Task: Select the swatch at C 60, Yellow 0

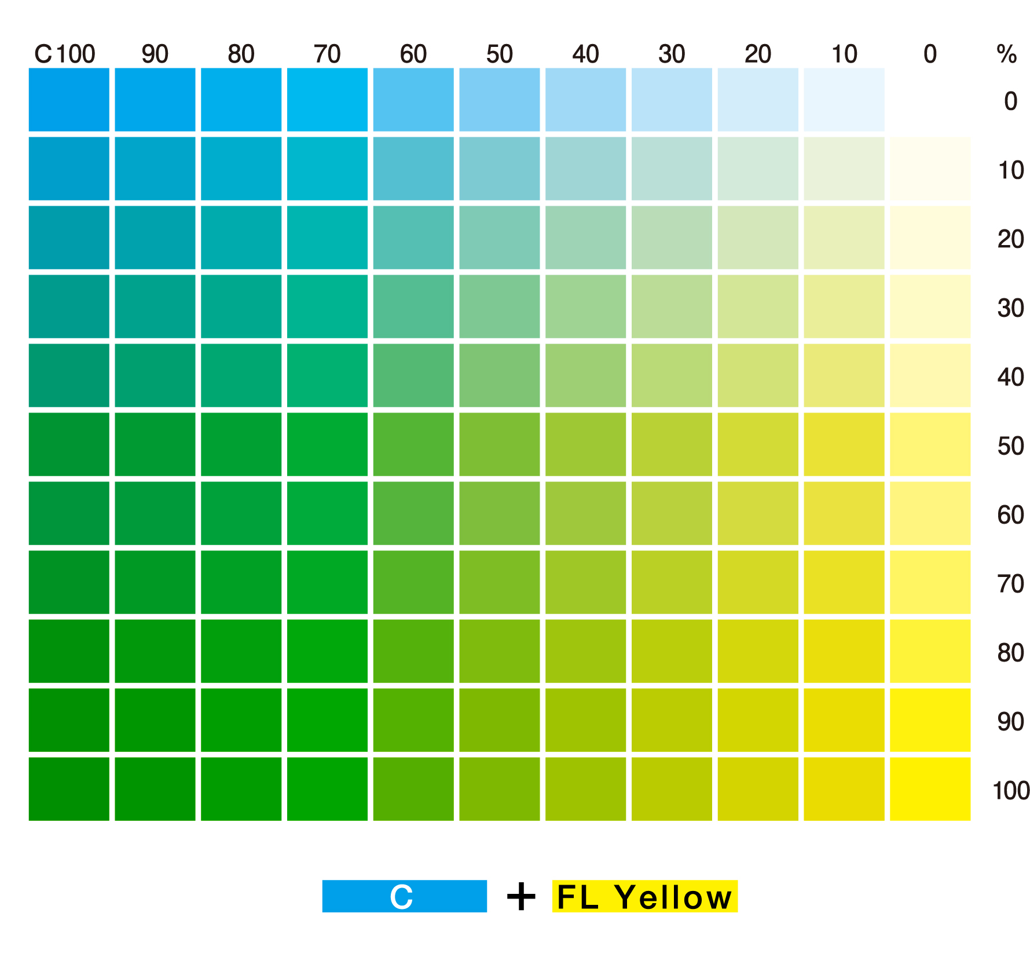Action: coord(413,100)
